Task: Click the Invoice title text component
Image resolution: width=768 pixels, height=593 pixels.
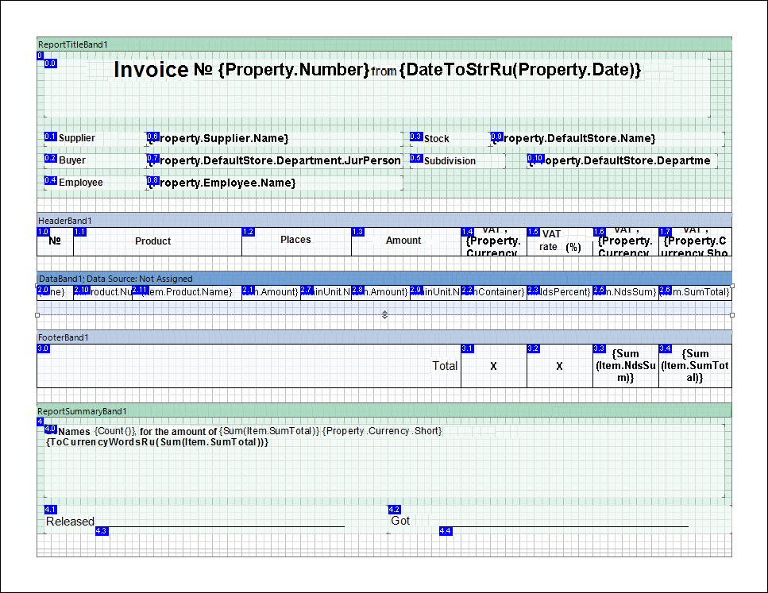Action: (377, 71)
